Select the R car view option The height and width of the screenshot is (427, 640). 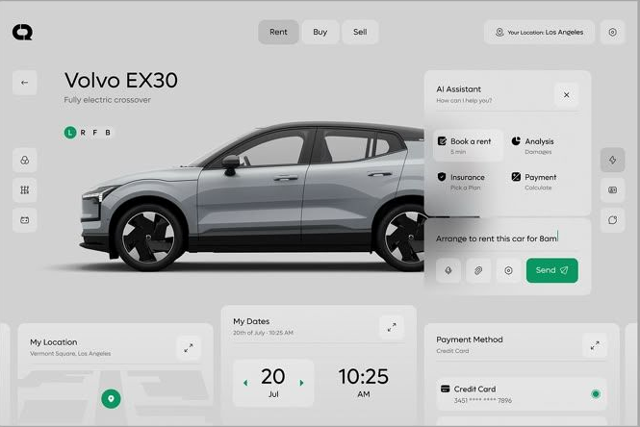pyautogui.click(x=83, y=133)
